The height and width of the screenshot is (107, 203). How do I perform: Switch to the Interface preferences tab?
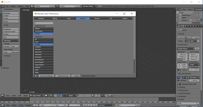[x=41, y=18]
